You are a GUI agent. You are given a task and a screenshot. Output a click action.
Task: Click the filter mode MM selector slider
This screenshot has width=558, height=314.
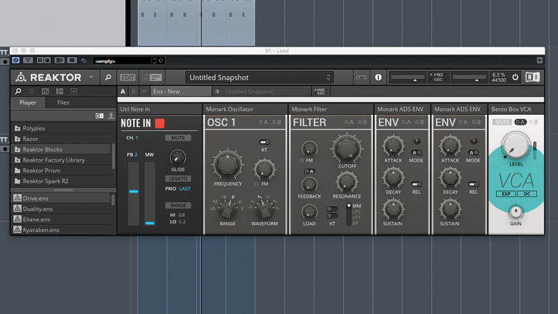pos(349,214)
